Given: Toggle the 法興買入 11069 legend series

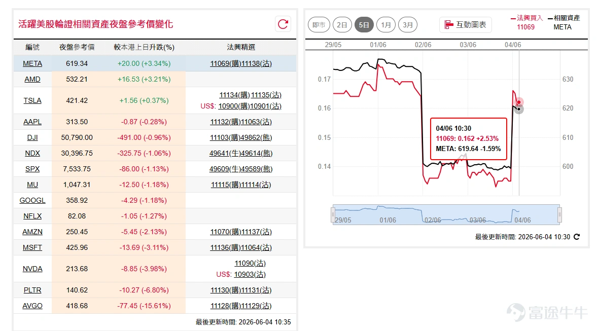Looking at the screenshot, I should [x=526, y=22].
